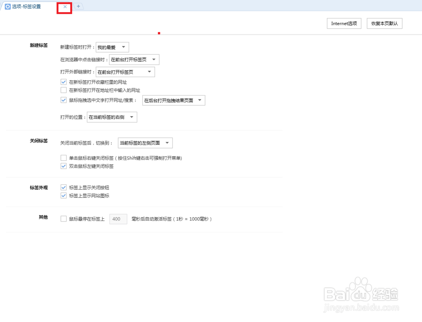Disable 双击鼠标左键关闭标签
The height and width of the screenshot is (322, 422).
tap(63, 166)
